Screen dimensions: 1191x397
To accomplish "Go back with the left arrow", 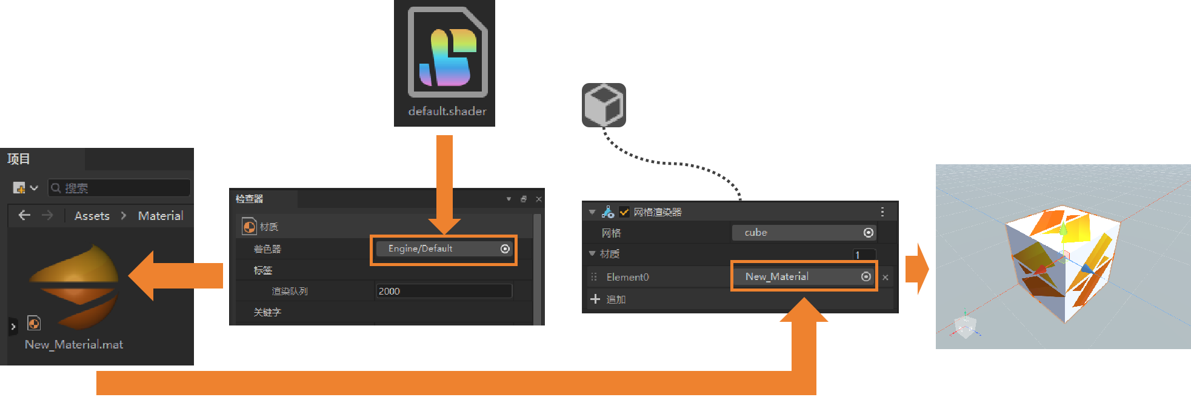I will (x=24, y=215).
